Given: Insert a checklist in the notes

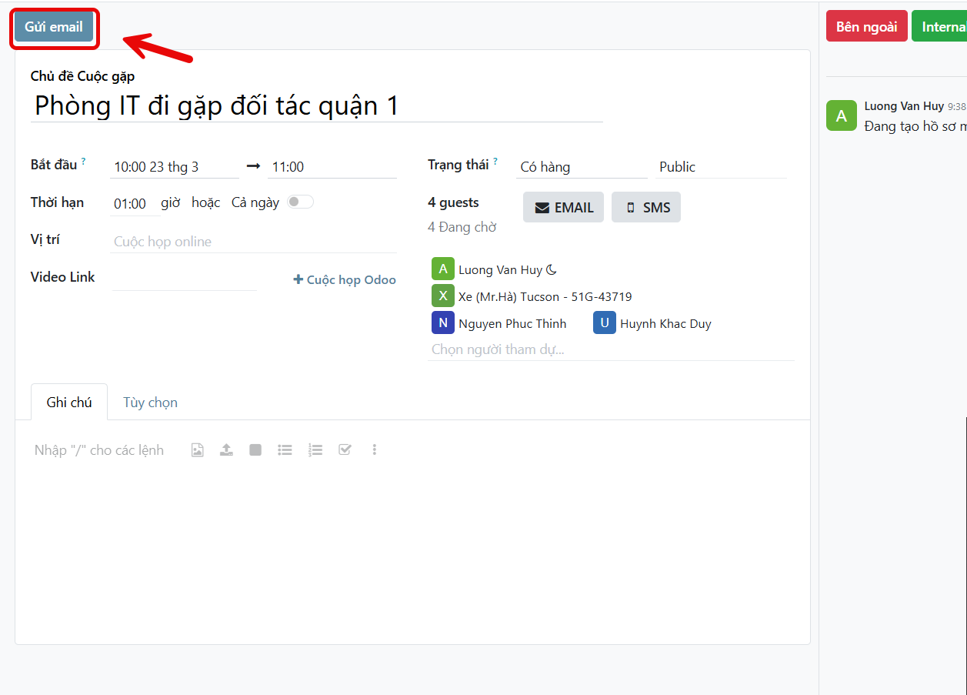Looking at the screenshot, I should tap(345, 450).
